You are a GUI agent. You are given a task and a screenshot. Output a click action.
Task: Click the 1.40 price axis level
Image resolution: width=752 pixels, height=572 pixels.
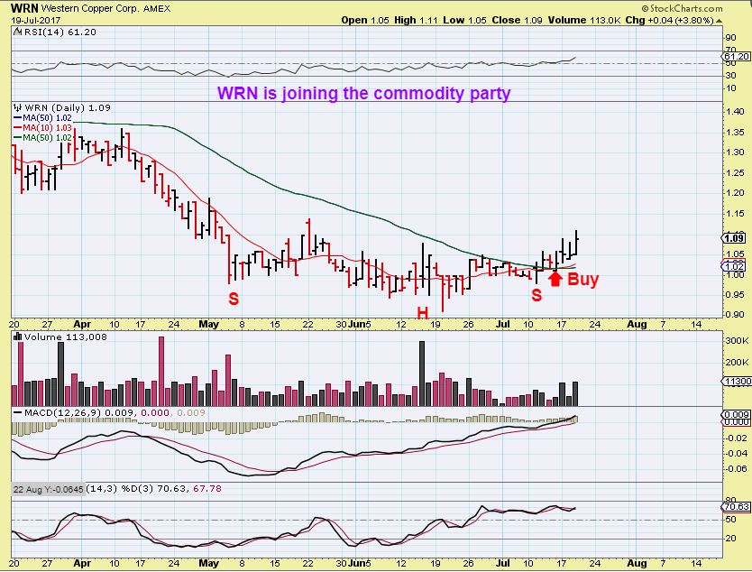click(x=735, y=111)
